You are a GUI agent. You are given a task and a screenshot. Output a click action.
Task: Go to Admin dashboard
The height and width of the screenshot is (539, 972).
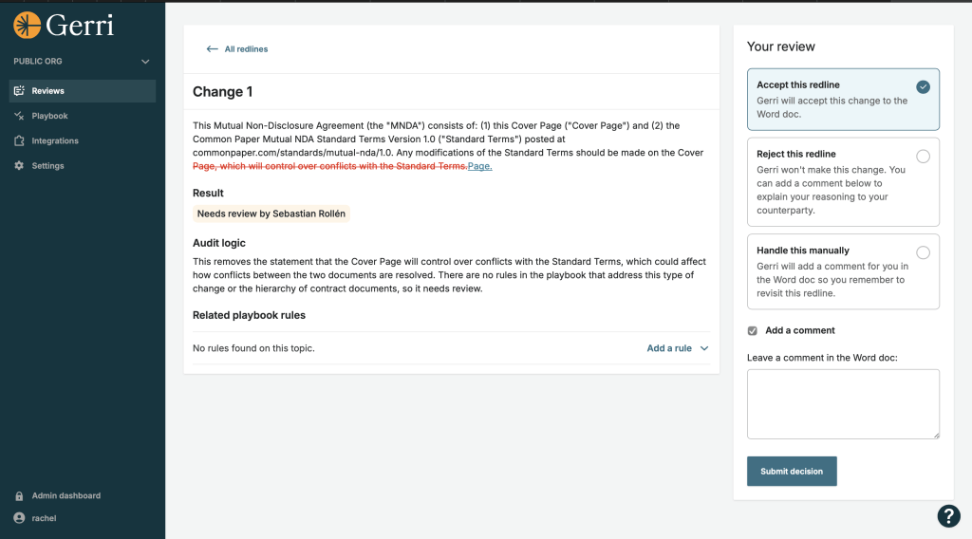[65, 495]
